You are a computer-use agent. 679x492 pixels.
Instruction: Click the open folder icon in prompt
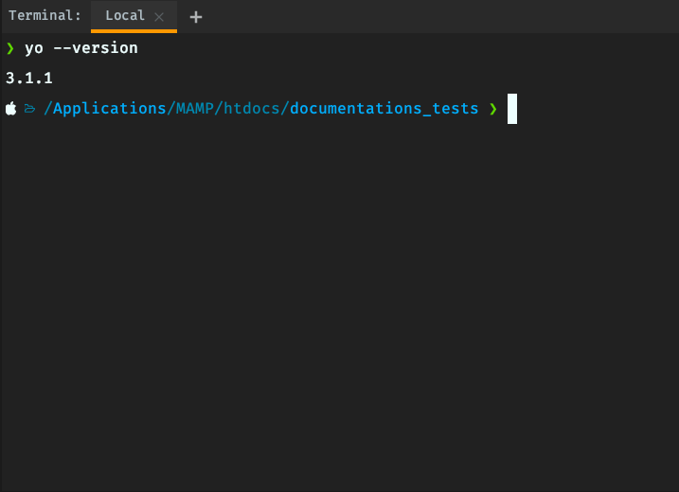[30, 108]
